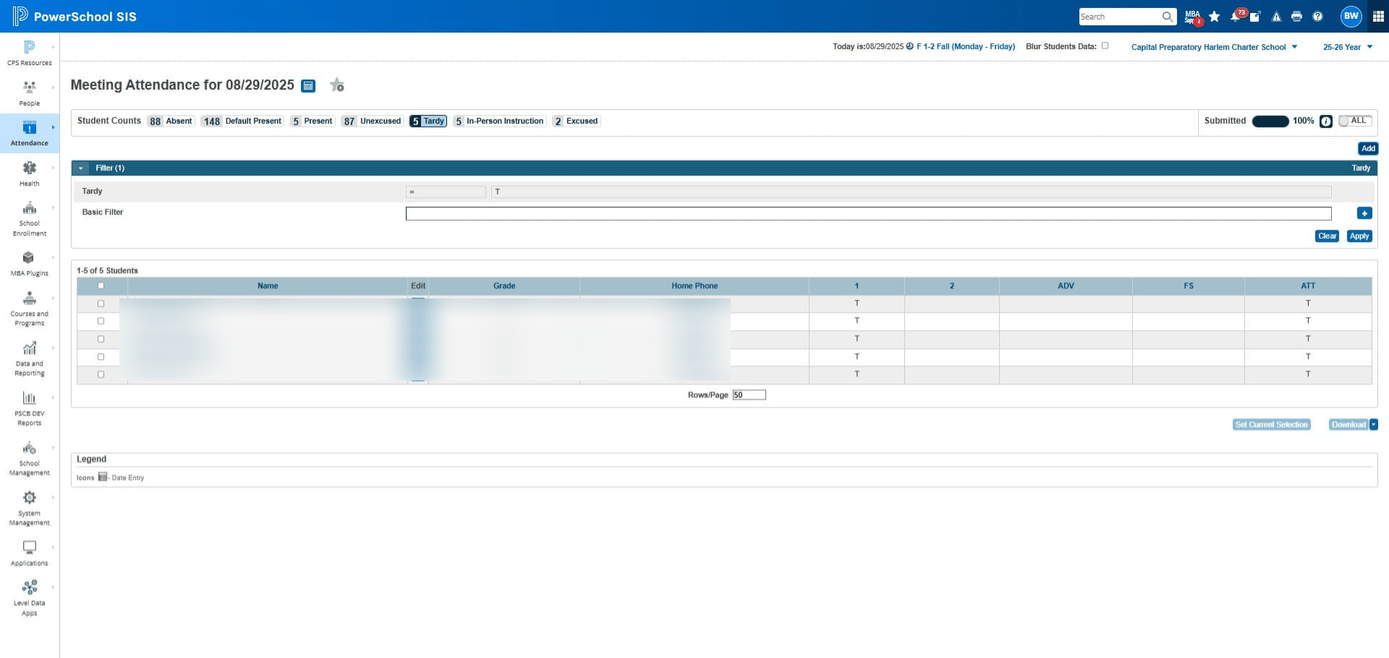Click the print icon in header
1389x658 pixels.
1296,17
